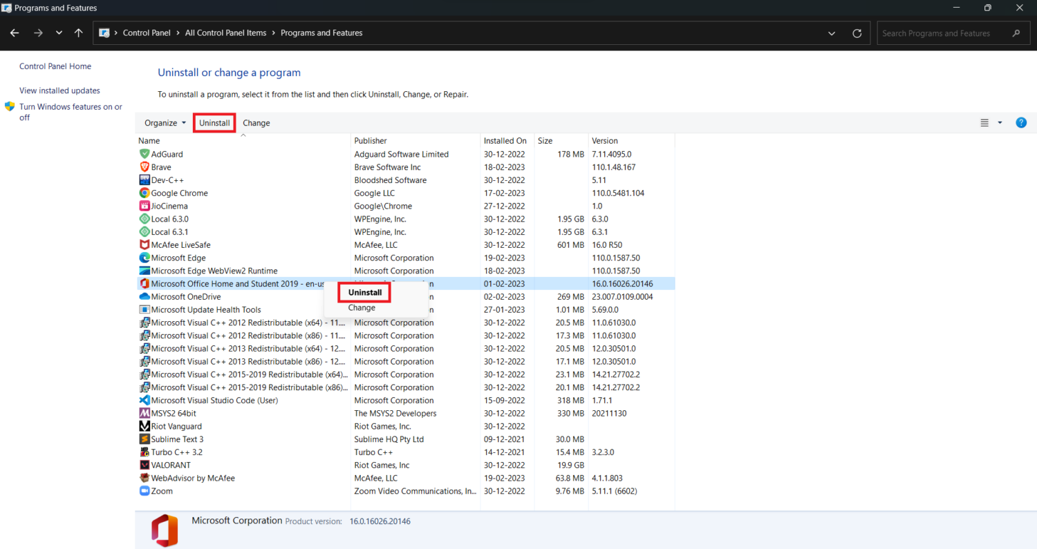Image resolution: width=1037 pixels, height=549 pixels.
Task: Open the help question mark icon
Action: pyautogui.click(x=1021, y=123)
